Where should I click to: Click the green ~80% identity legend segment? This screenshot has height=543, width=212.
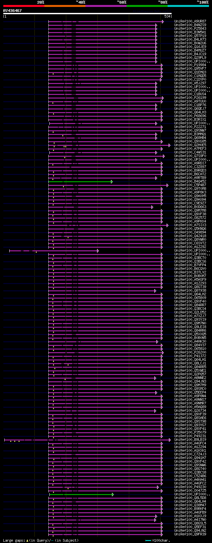coord(147,6)
